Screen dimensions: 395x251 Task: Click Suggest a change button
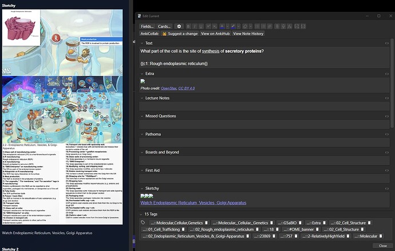point(180,34)
